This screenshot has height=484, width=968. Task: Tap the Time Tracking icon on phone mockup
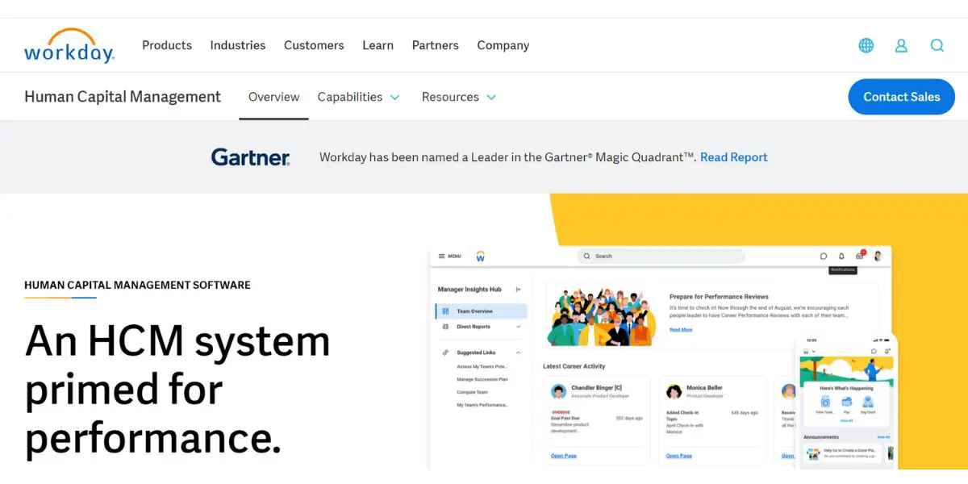[824, 402]
